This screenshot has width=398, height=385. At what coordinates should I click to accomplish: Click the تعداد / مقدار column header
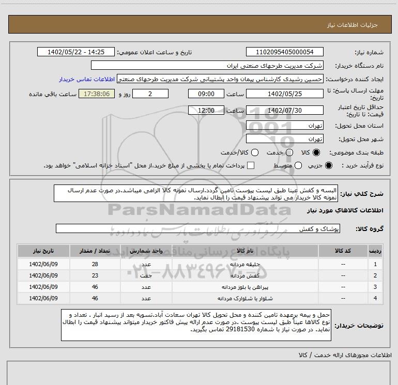click(95, 251)
